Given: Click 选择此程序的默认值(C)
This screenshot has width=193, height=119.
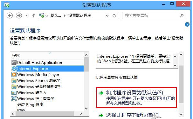Looking at the screenshot, I should [x=132, y=115].
